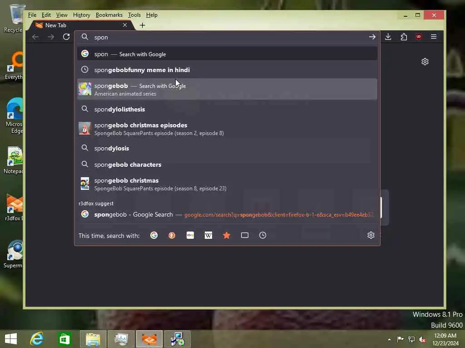Open the Bookmarks menu
Screen dimensions: 465x348
click(x=109, y=15)
